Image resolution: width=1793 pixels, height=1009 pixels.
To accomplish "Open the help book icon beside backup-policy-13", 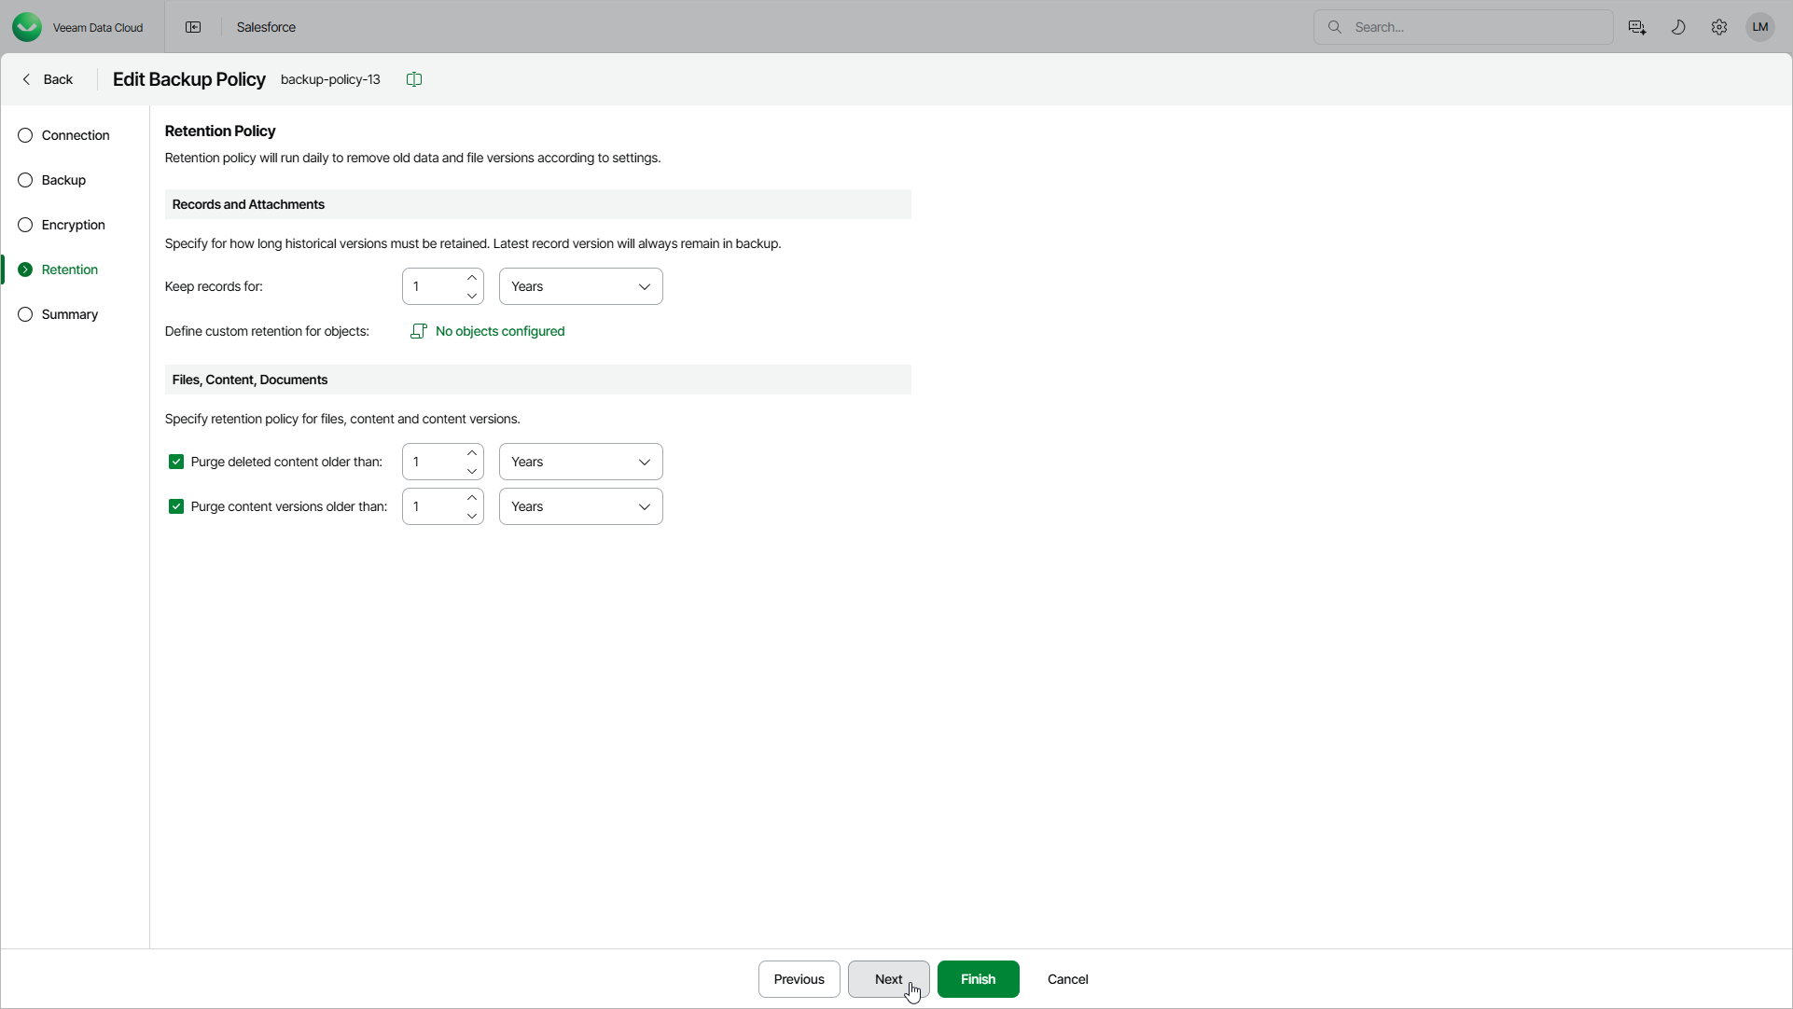I will (x=414, y=79).
